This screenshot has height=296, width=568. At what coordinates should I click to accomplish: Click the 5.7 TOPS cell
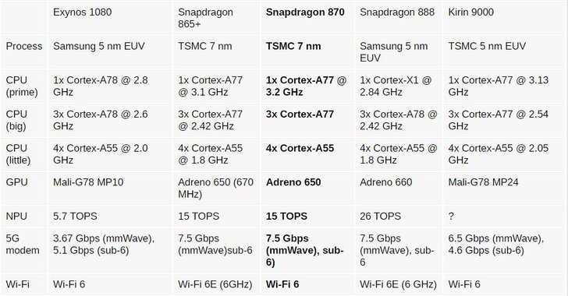75,216
